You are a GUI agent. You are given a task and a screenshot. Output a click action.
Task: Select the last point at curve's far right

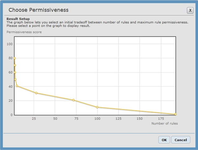pos(175,114)
